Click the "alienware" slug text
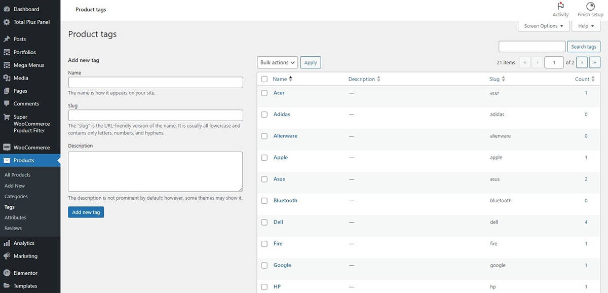This screenshot has height=293, width=608. coord(501,136)
